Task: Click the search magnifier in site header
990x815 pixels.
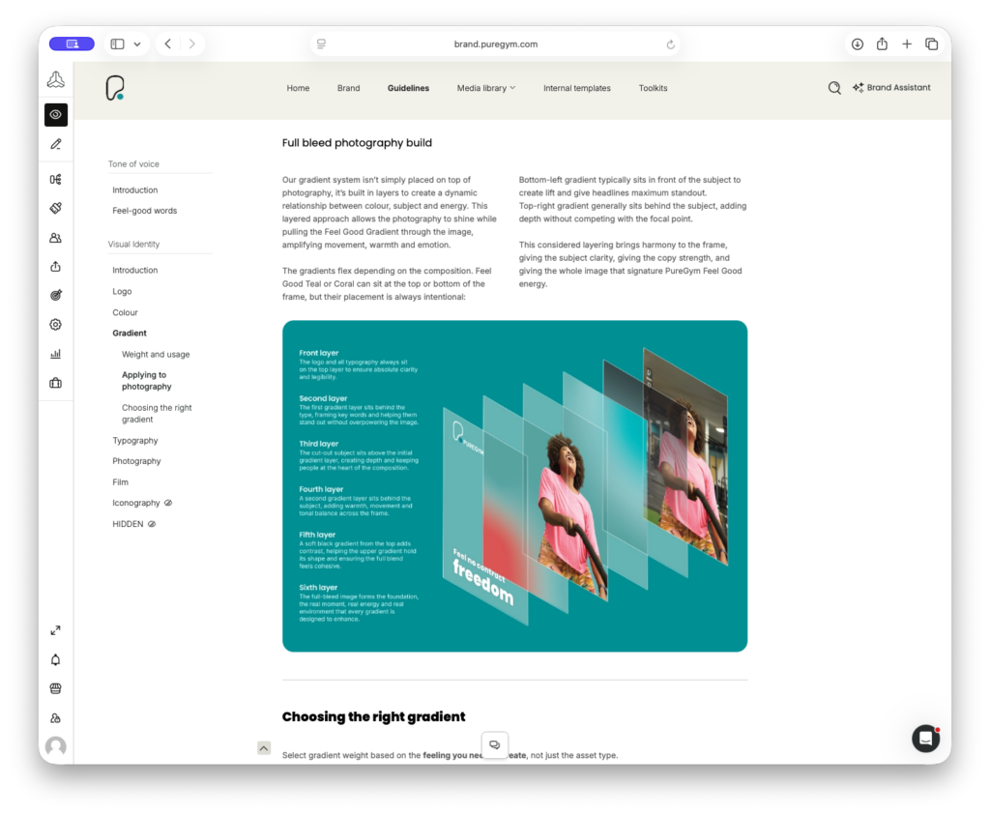Action: [834, 88]
